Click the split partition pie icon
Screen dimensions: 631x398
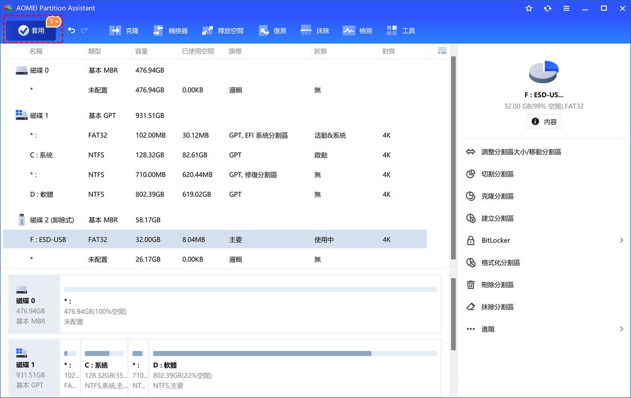click(471, 174)
